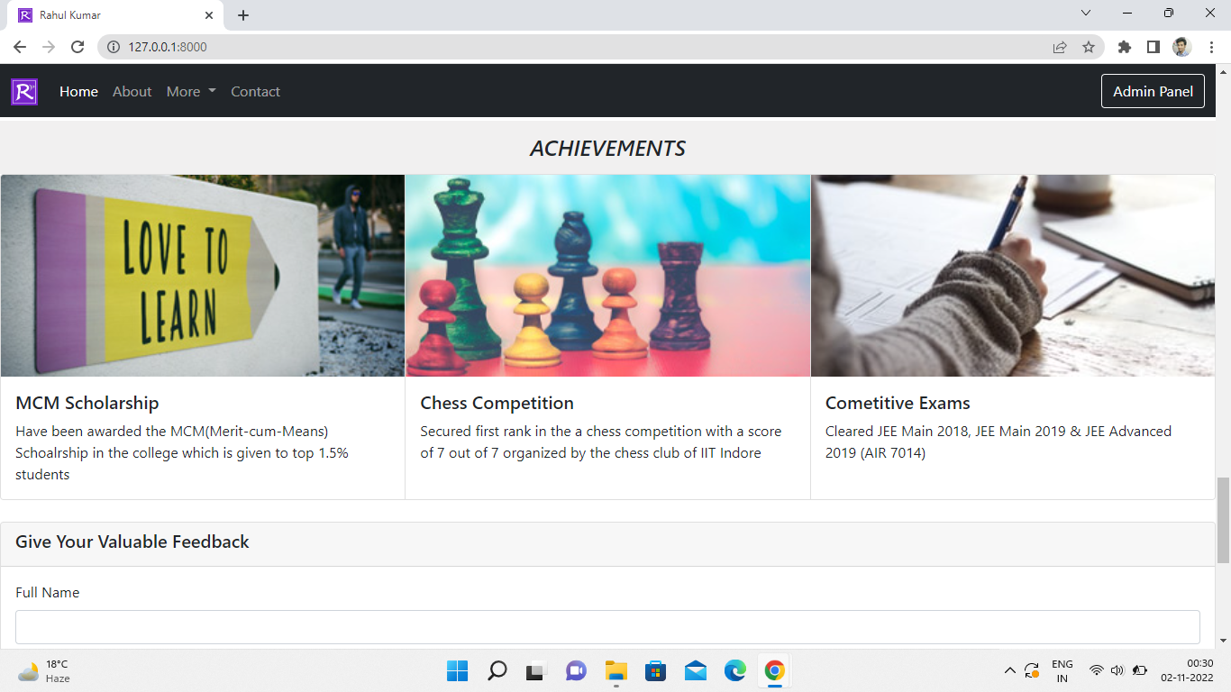1231x692 pixels.
Task: Click the Wi-Fi icon in the system tray
Action: tap(1096, 670)
